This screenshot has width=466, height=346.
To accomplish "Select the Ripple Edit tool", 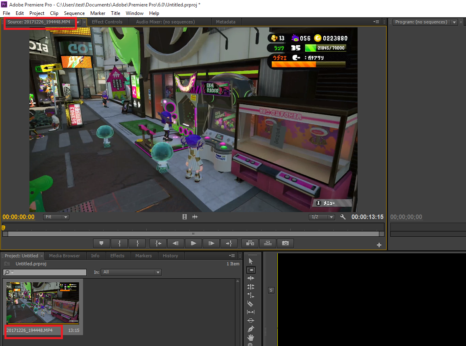I will tap(250, 278).
